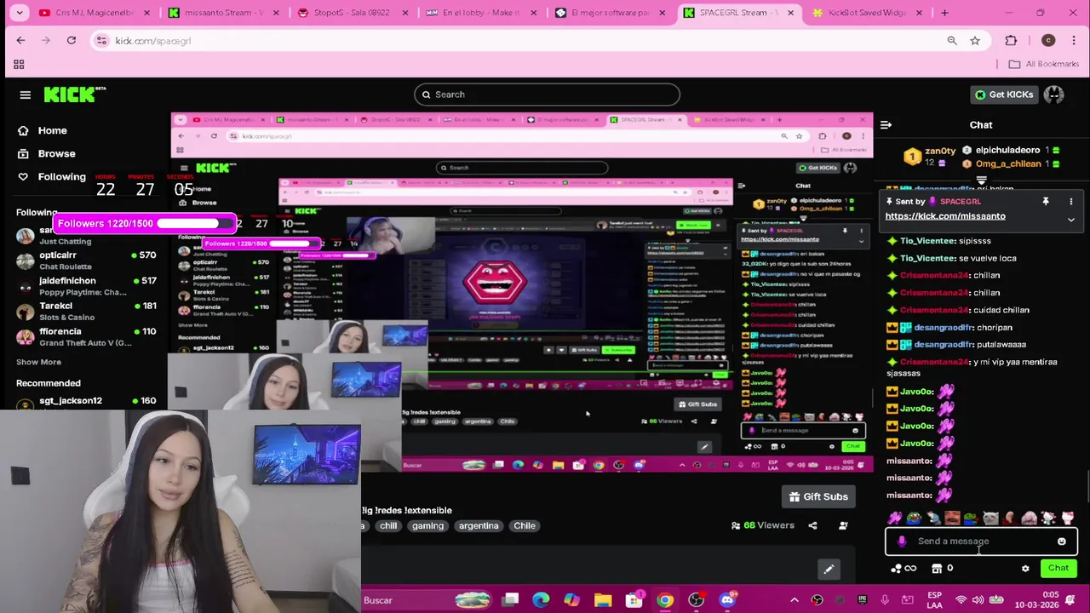Select the argentina tag
The width and height of the screenshot is (1090, 613).
pyautogui.click(x=479, y=526)
